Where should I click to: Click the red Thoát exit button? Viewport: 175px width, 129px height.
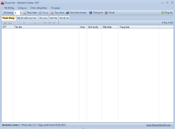click(x=110, y=13)
